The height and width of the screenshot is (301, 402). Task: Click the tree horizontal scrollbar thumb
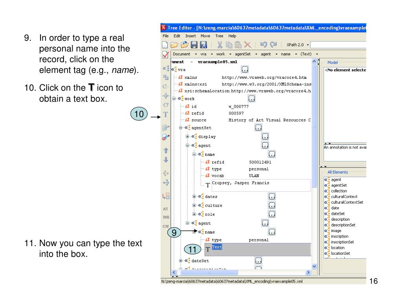pyautogui.click(x=209, y=272)
